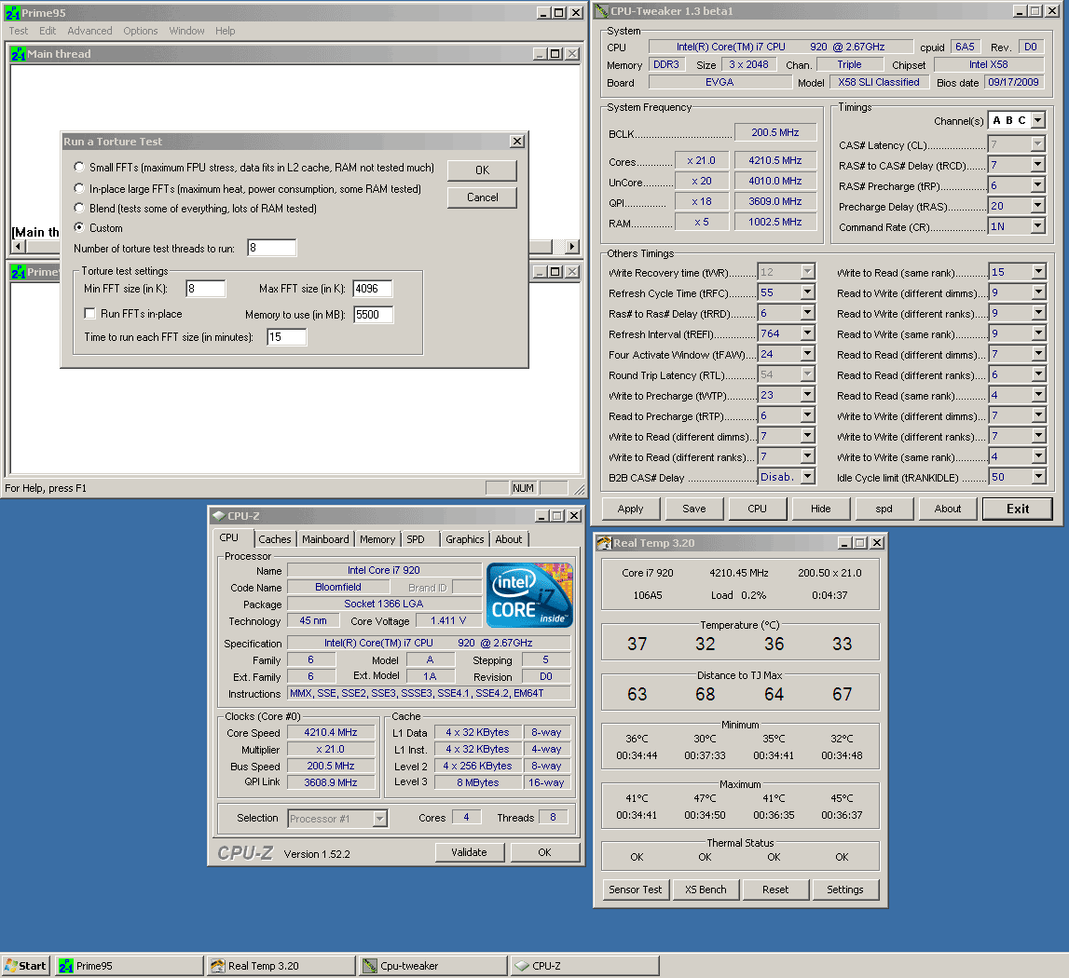This screenshot has width=1069, height=978.
Task: Click the Main thread horizontal scrollbar right arrow
Action: tap(572, 247)
